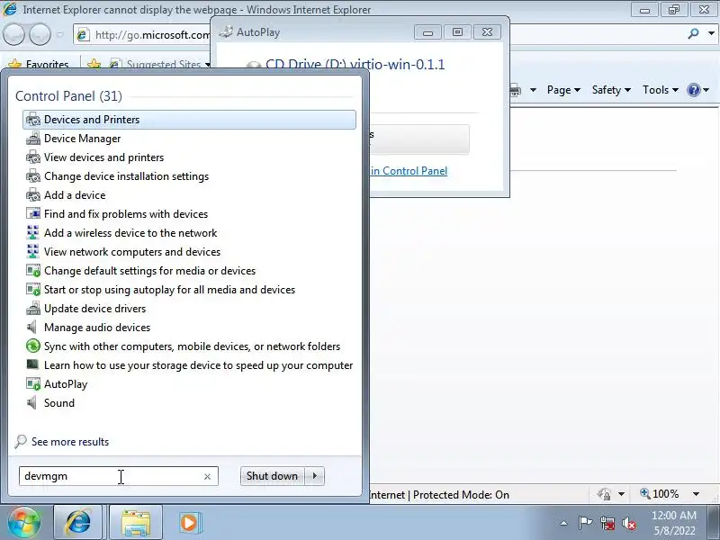Open AutoPlay control panel result
Viewport: 720px width, 540px height.
(x=189, y=384)
